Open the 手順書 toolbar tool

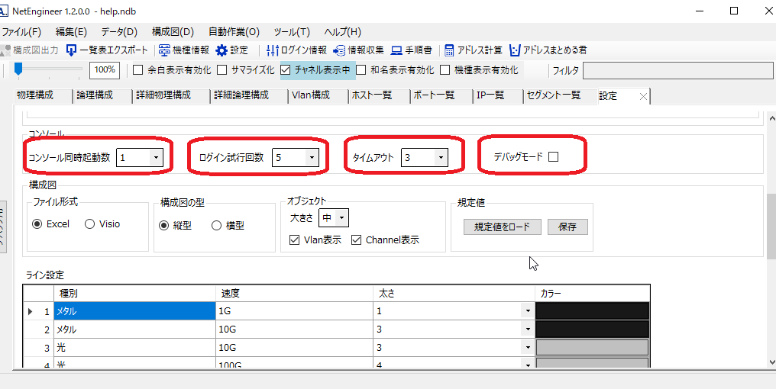click(x=396, y=50)
